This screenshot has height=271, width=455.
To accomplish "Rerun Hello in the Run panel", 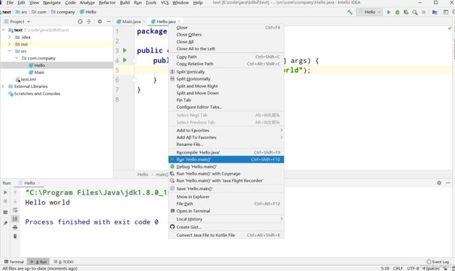I will [5, 192].
